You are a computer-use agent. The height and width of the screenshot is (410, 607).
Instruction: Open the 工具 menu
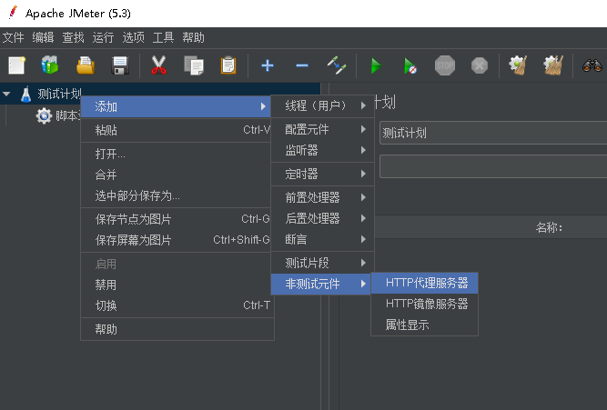click(x=163, y=37)
